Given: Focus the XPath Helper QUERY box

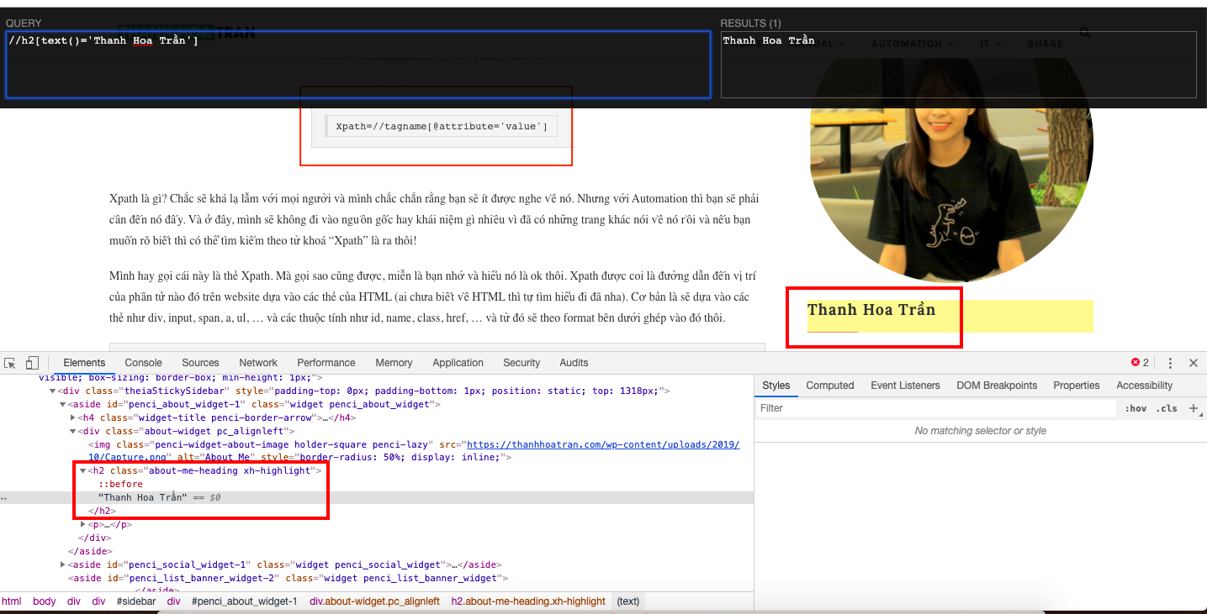Looking at the screenshot, I should click(358, 66).
